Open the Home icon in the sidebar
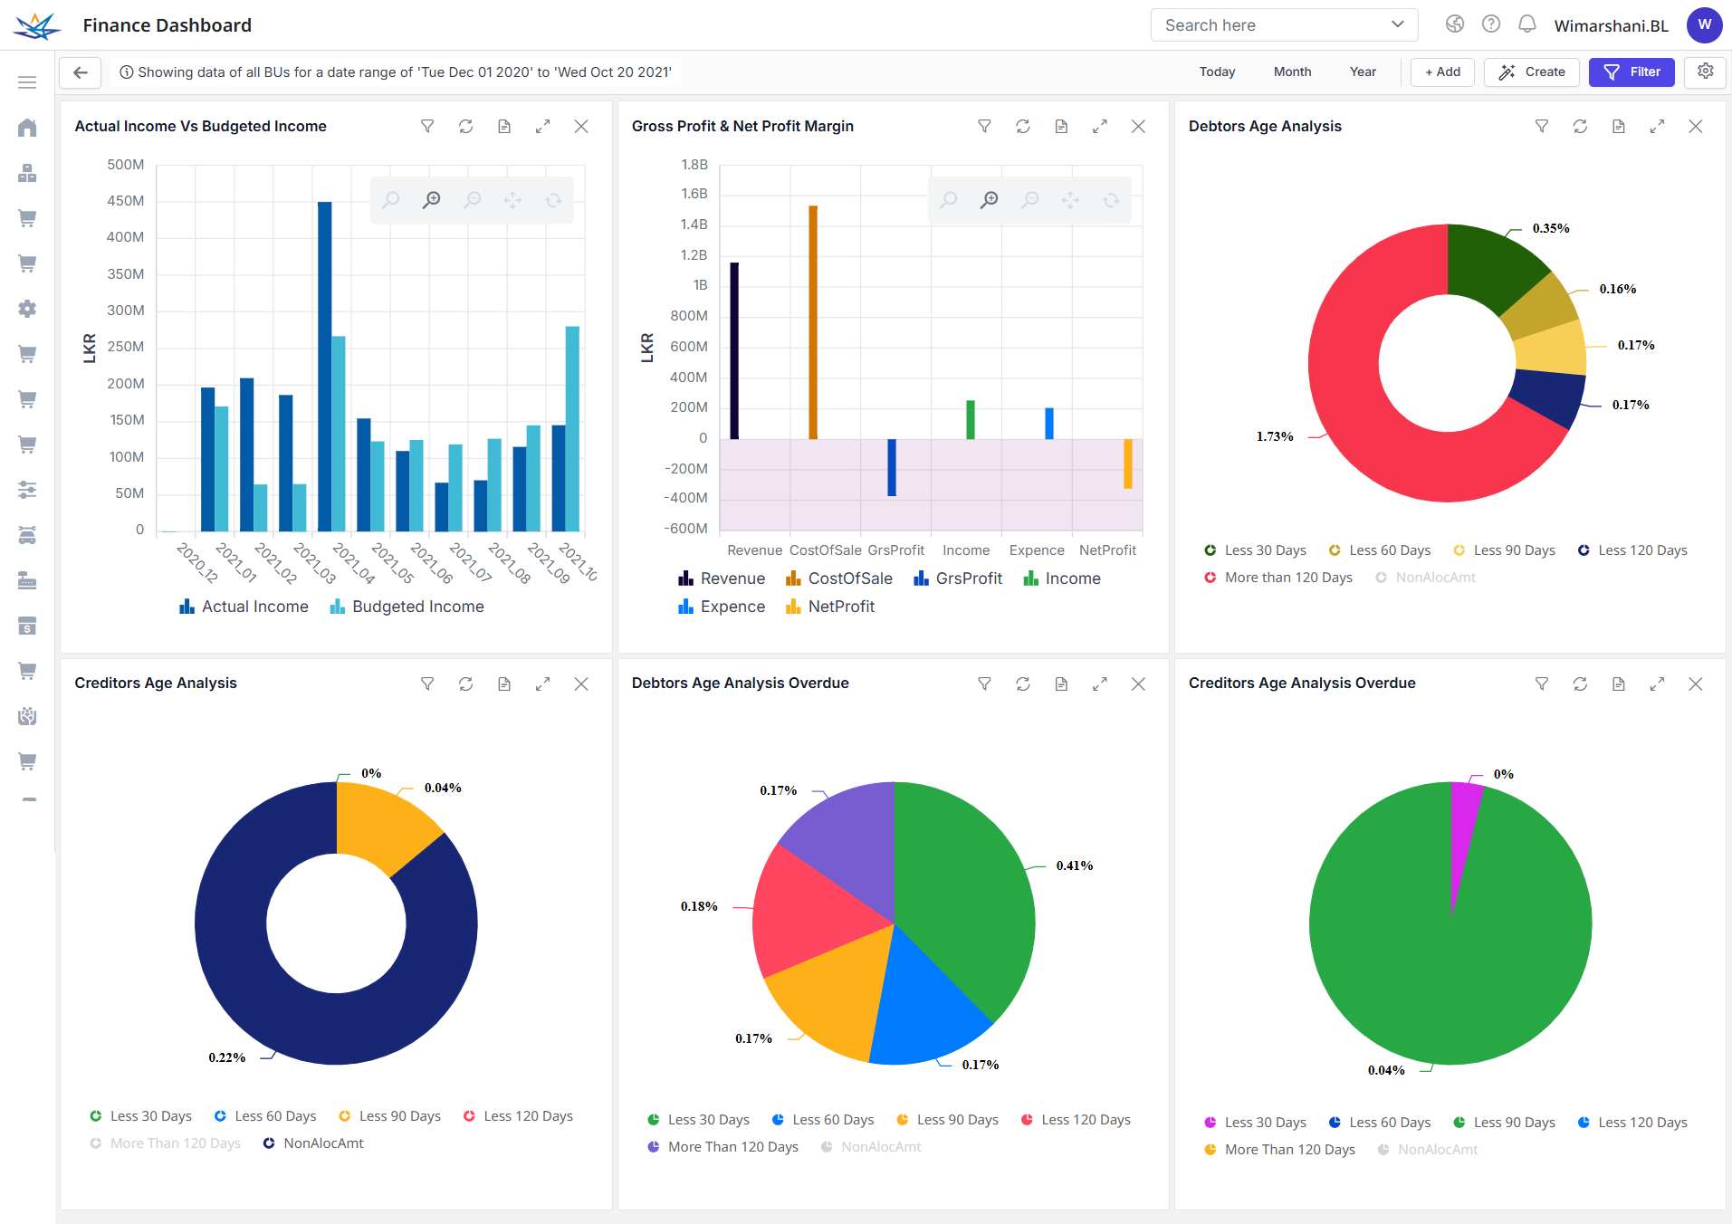This screenshot has width=1732, height=1224. pyautogui.click(x=27, y=128)
